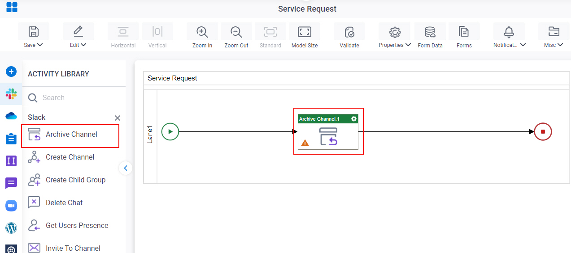Click the Save toolbar icon
Viewport: 571px width, 253px height.
click(34, 31)
